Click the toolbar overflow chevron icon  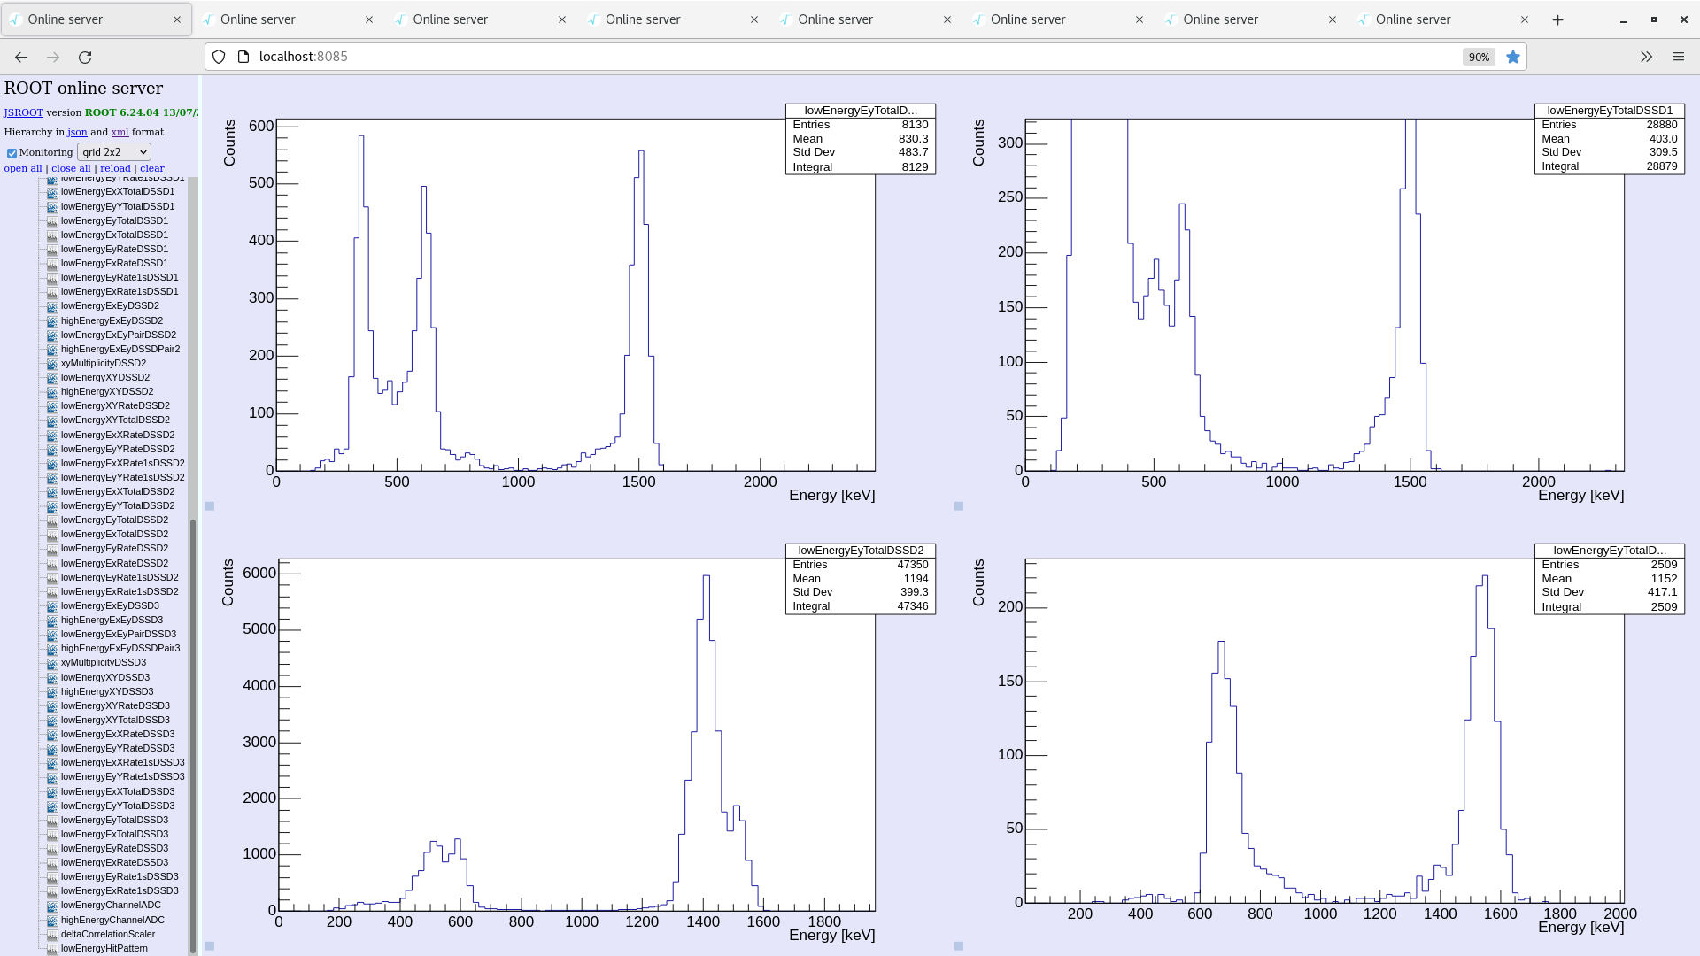coord(1646,57)
